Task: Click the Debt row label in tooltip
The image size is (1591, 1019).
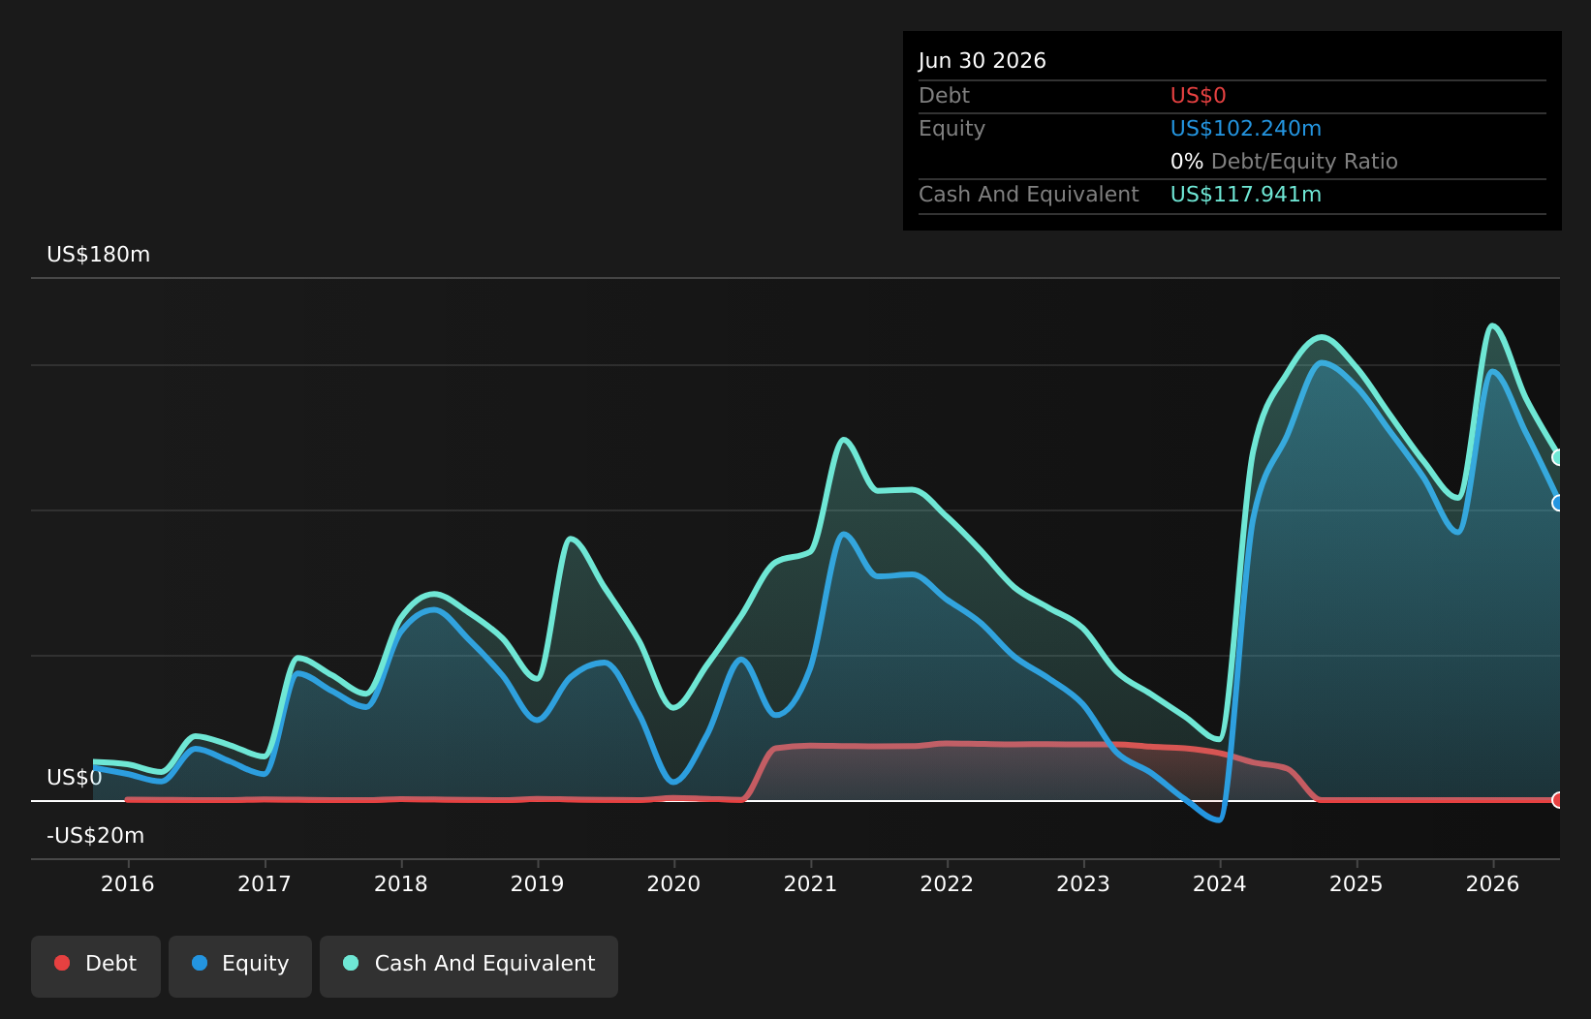Action: [944, 96]
